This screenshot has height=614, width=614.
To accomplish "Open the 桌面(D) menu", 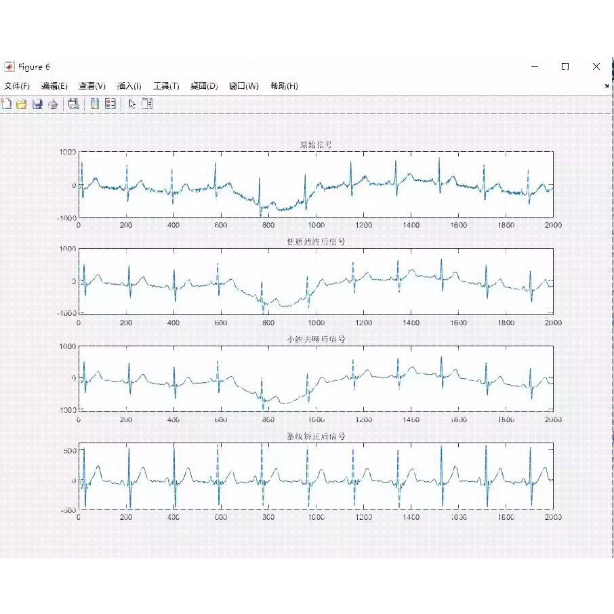I will [x=204, y=86].
